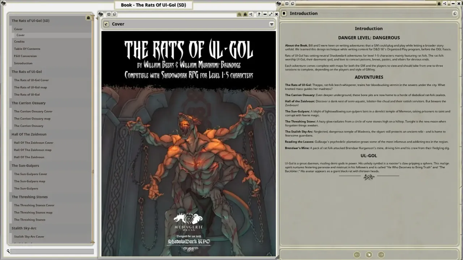Open the Cover header dropdown menu

(271, 24)
